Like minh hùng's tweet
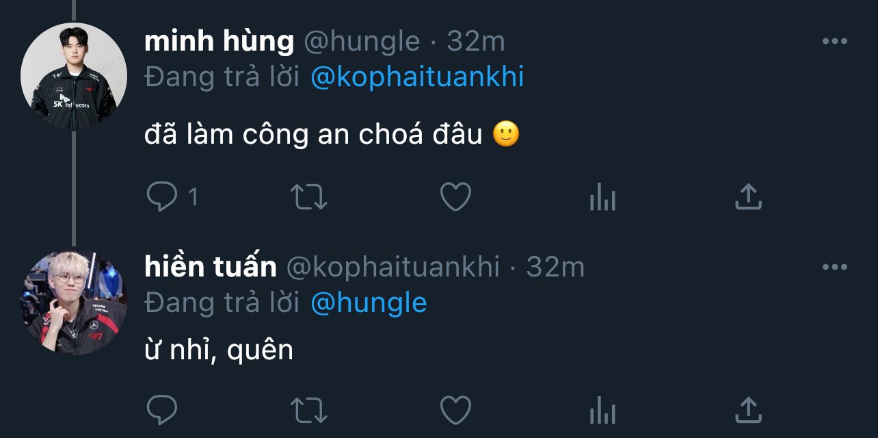This screenshot has width=878, height=438. [x=455, y=197]
